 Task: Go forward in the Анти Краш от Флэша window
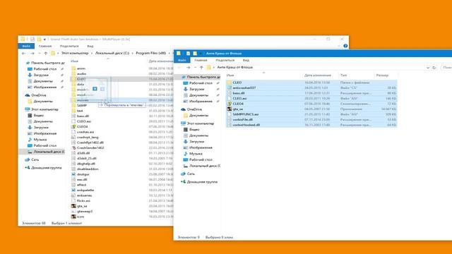189,68
